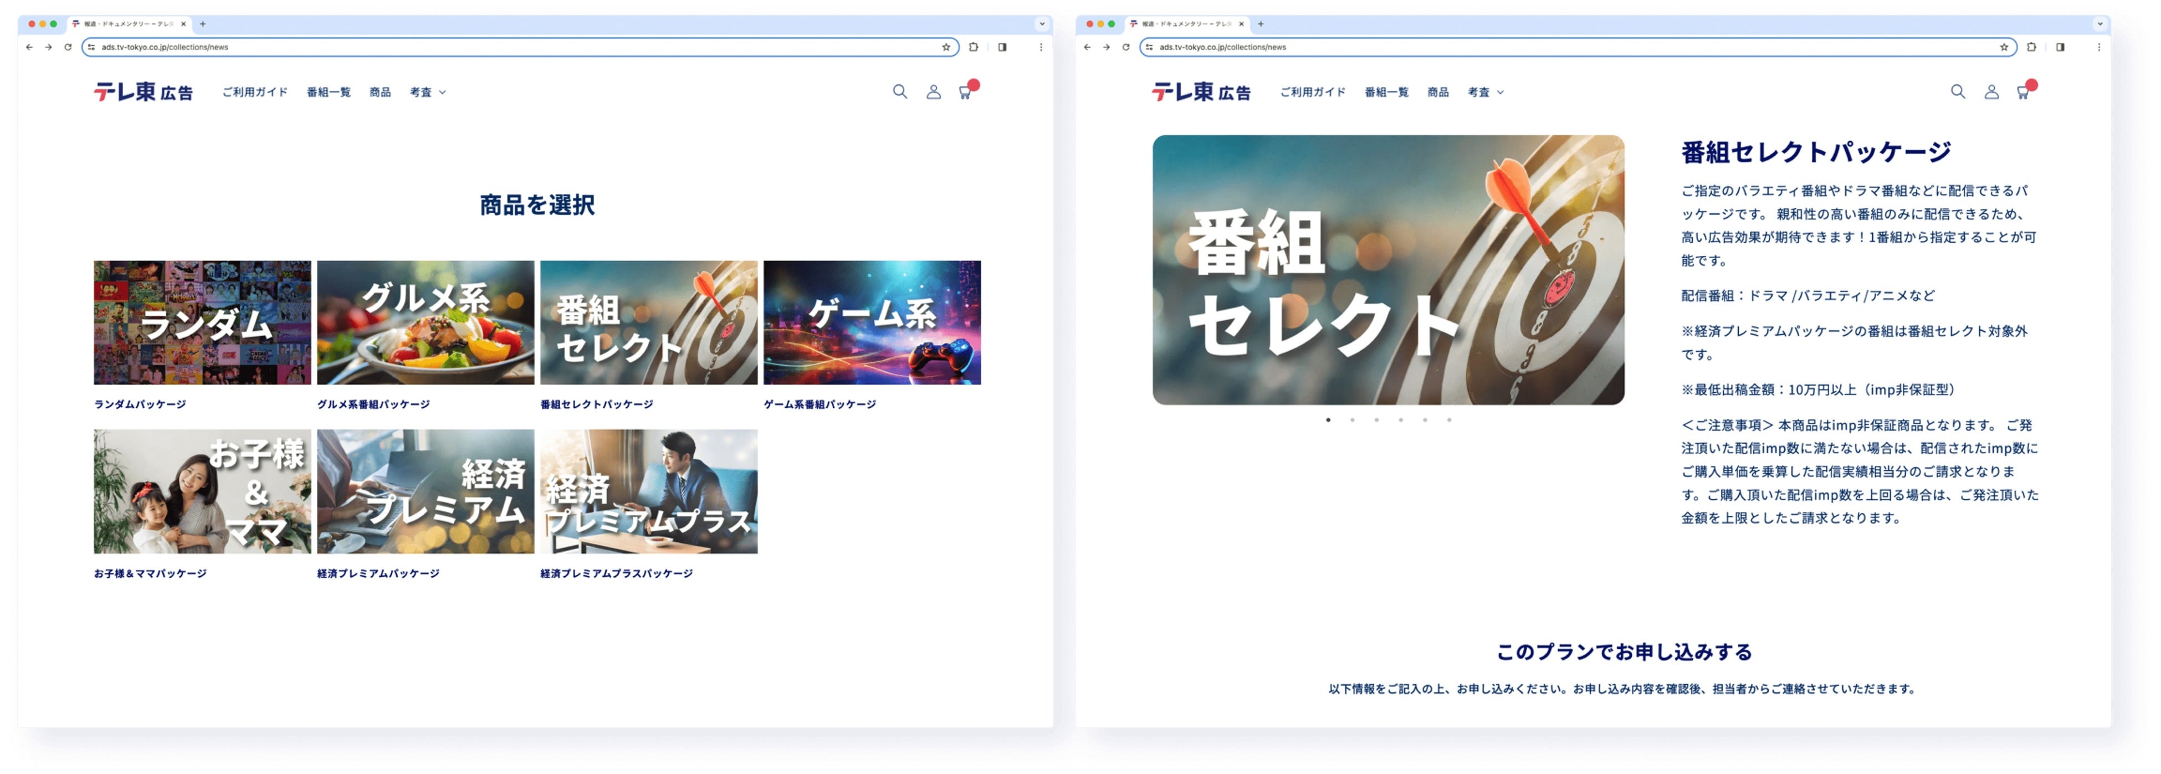Click the search icon in left window header
Viewport: 2161px width, 774px height.
(899, 91)
